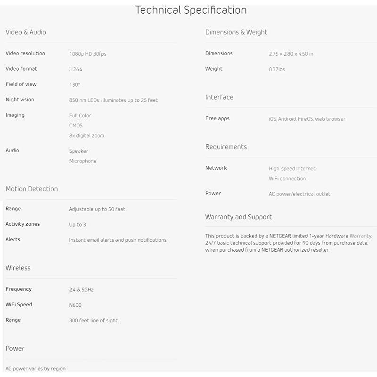
Task: Click the 300 feet line of sight text
Action: 93,320
